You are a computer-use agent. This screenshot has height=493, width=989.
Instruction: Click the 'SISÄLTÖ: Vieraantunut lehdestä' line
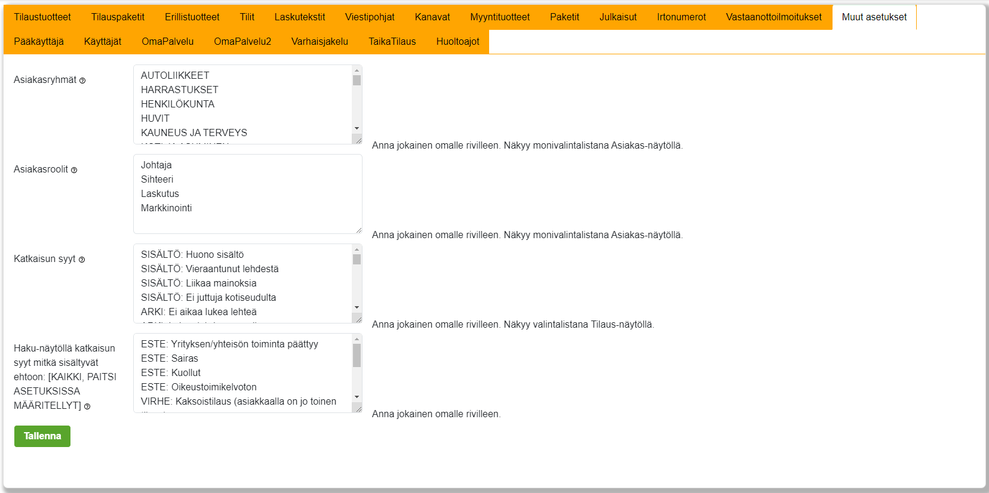(210, 269)
